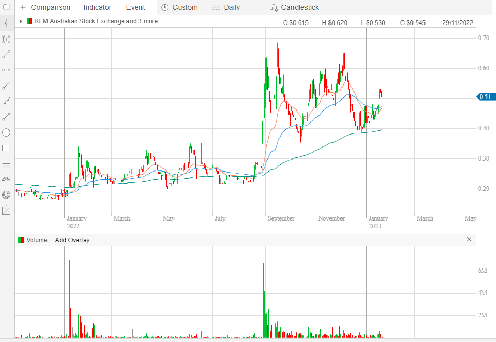Open the Daily interval dropdown
Image resolution: width=496 pixels, height=342 pixels.
[x=231, y=7]
